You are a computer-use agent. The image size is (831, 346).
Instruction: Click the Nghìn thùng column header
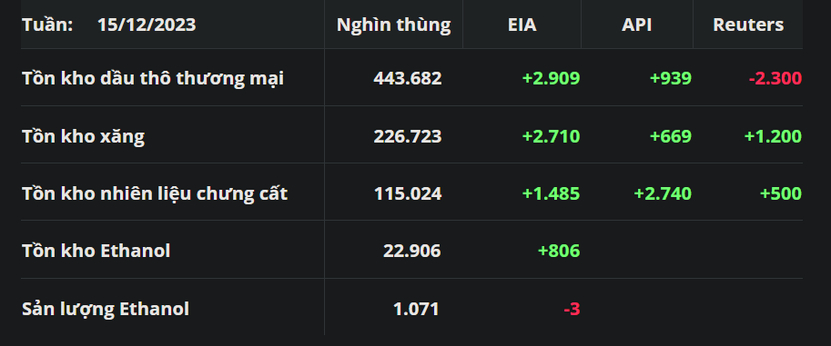point(394,25)
